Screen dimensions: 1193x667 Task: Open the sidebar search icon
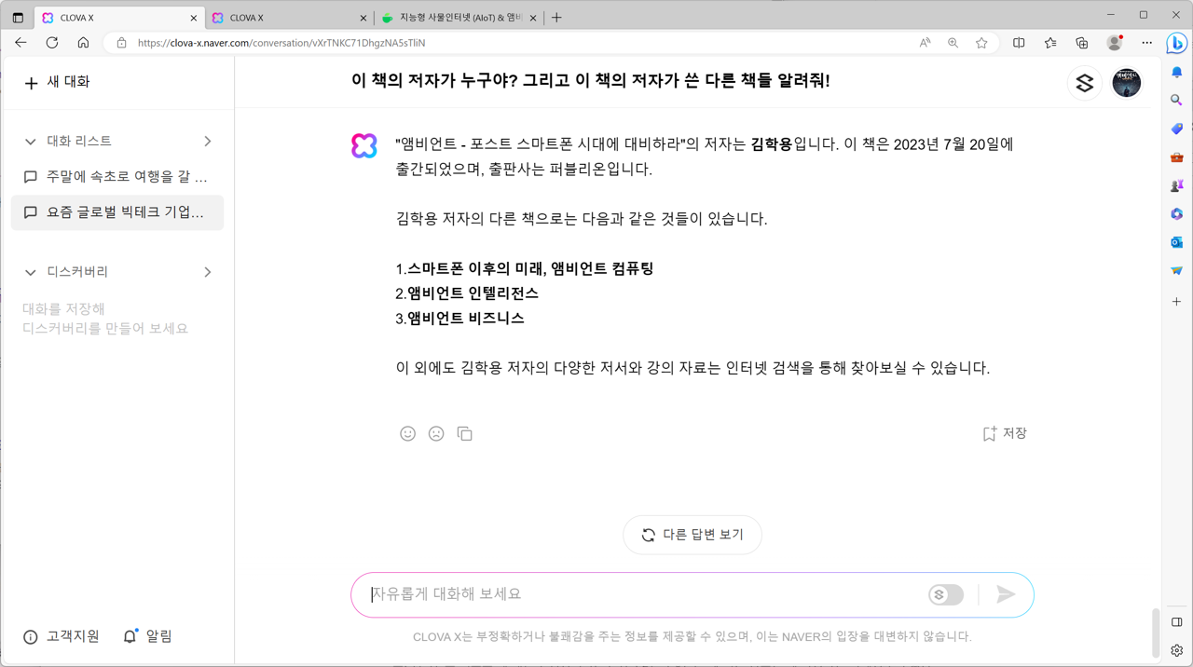tap(1176, 100)
